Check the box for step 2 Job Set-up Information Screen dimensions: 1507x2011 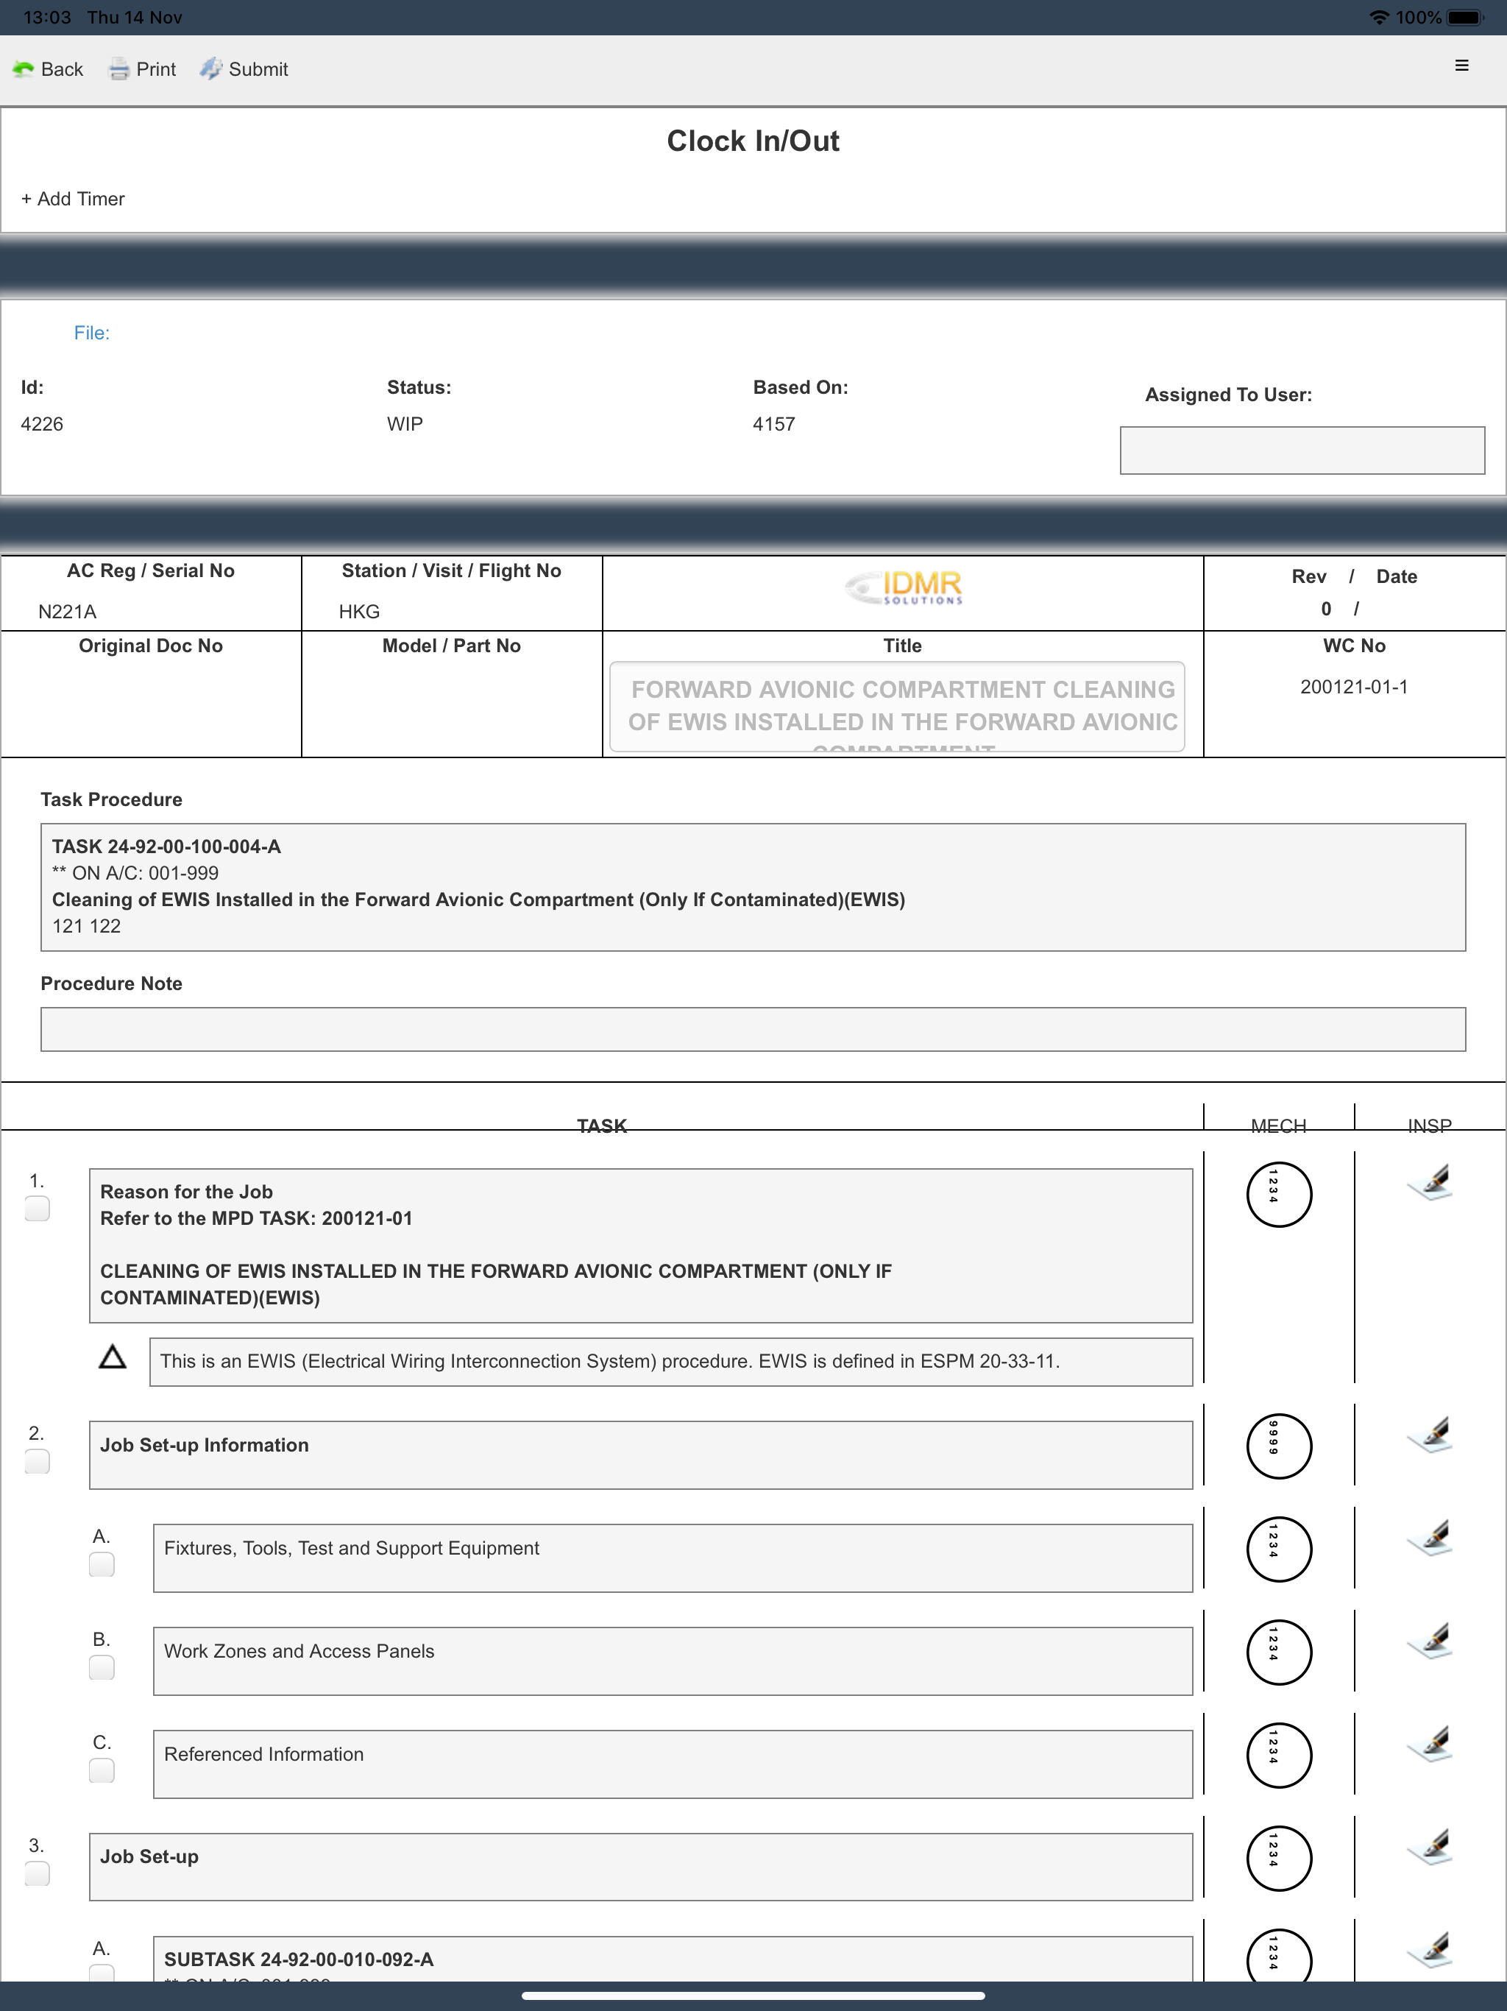(38, 1461)
